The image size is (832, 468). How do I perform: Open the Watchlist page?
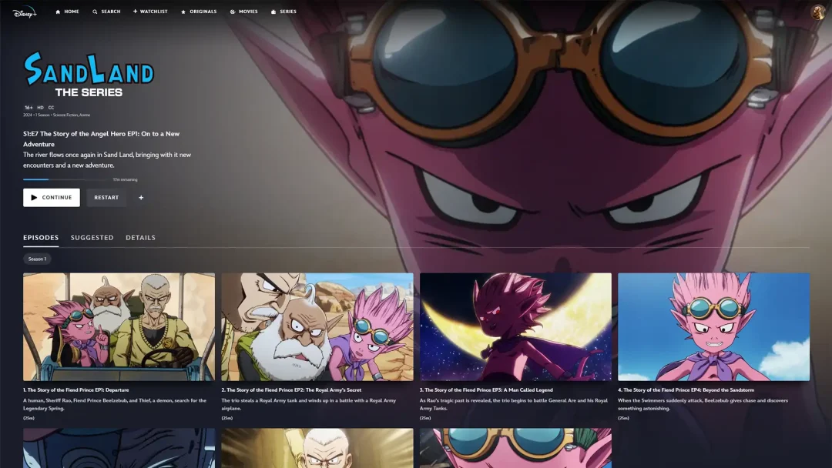coord(150,12)
